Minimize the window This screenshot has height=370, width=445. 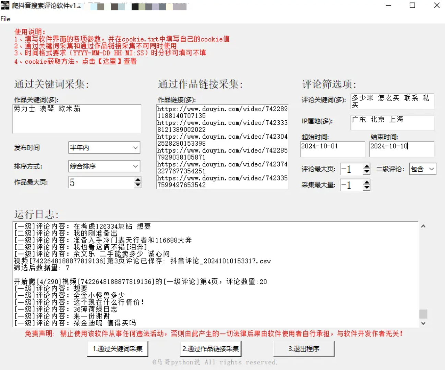click(388, 5)
